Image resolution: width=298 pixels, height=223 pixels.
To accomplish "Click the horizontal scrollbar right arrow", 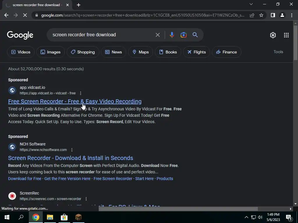I will (x=291, y=209).
